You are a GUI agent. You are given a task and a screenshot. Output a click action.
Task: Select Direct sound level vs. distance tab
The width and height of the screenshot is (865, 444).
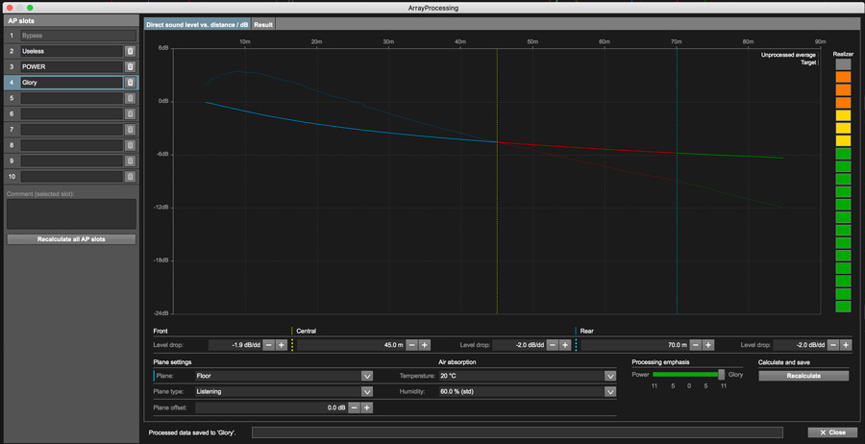[x=197, y=24]
